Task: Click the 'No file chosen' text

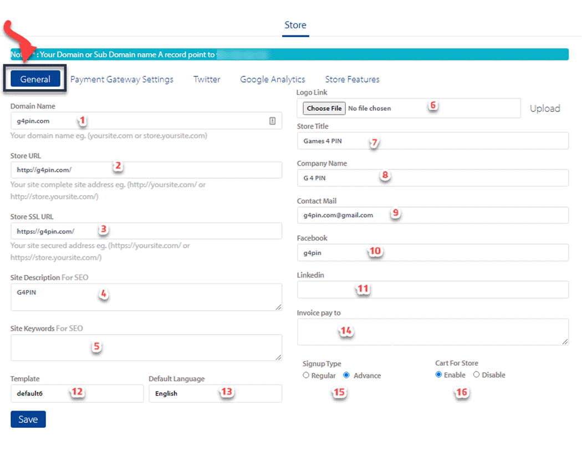Action: (x=369, y=109)
